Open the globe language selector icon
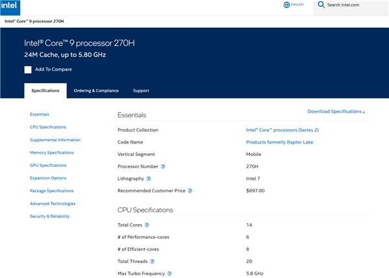The width and height of the screenshot is (389, 278). (287, 5)
